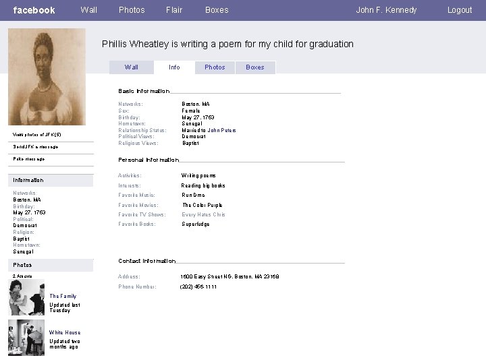The height and width of the screenshot is (364, 486).
Task: Click the Personal Information section heading
Action: pos(148,160)
